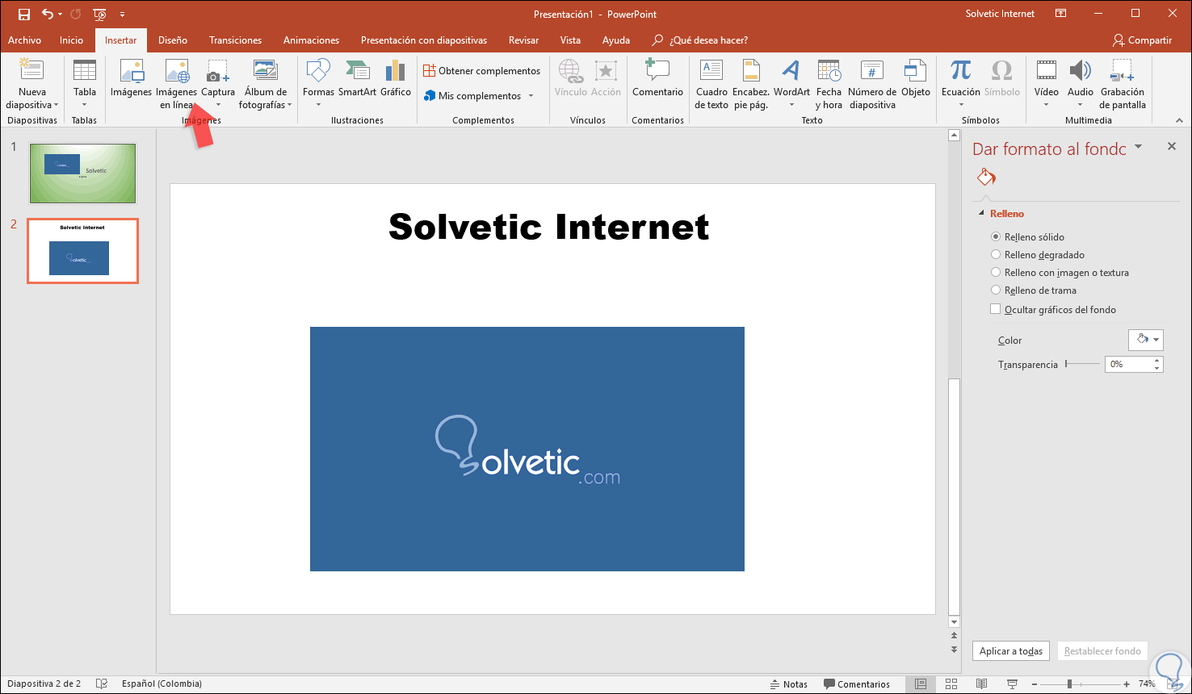Open the Mis complementos dropdown
Viewport: 1192px width, 694px height.
tap(531, 96)
